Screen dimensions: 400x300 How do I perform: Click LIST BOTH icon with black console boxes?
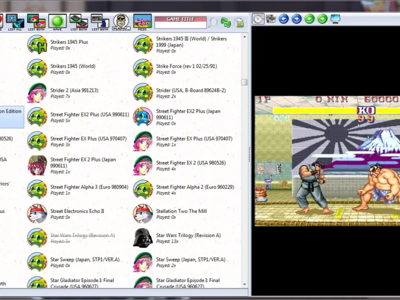tap(78, 21)
